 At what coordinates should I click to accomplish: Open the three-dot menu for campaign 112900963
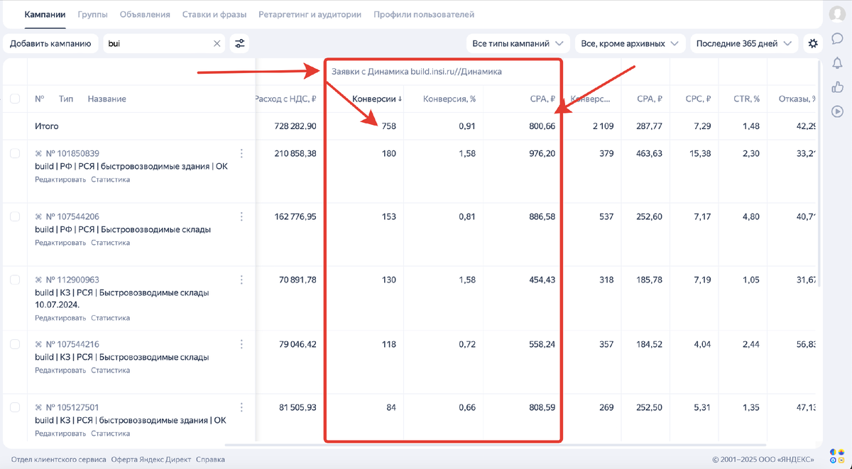pos(242,280)
